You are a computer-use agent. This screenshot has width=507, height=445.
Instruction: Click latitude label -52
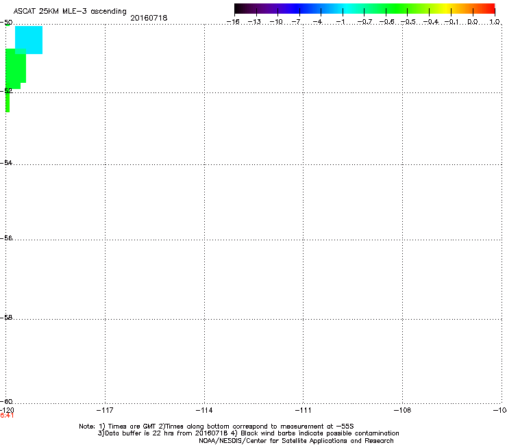tap(6, 91)
